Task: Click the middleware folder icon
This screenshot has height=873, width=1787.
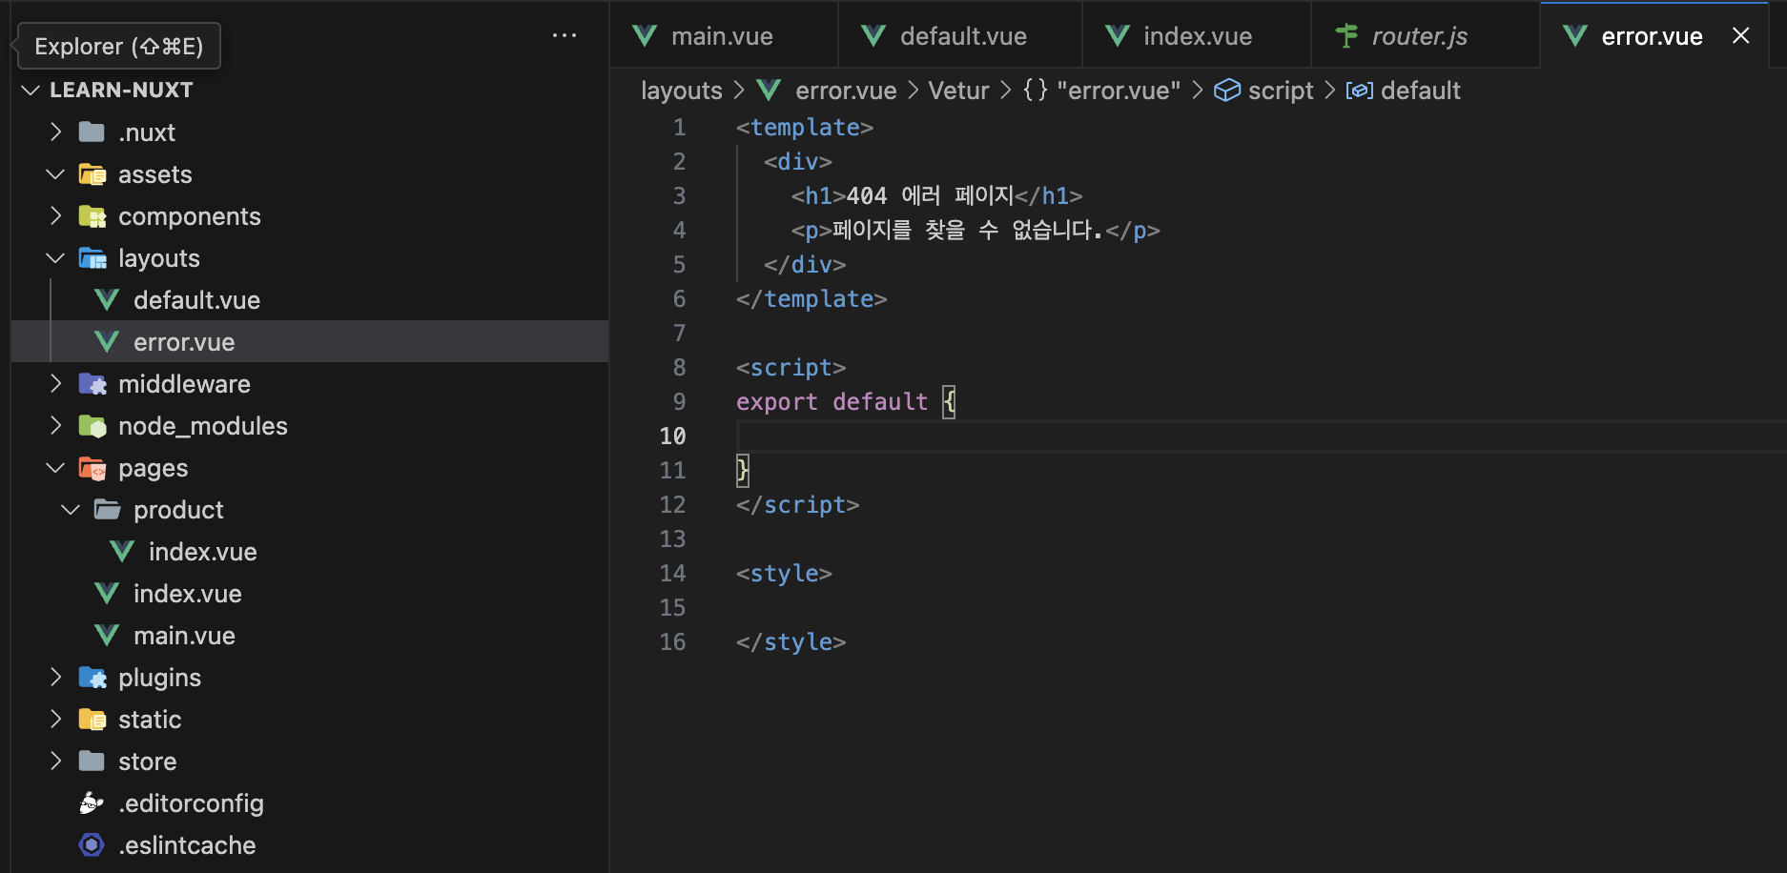Action: [x=92, y=384]
